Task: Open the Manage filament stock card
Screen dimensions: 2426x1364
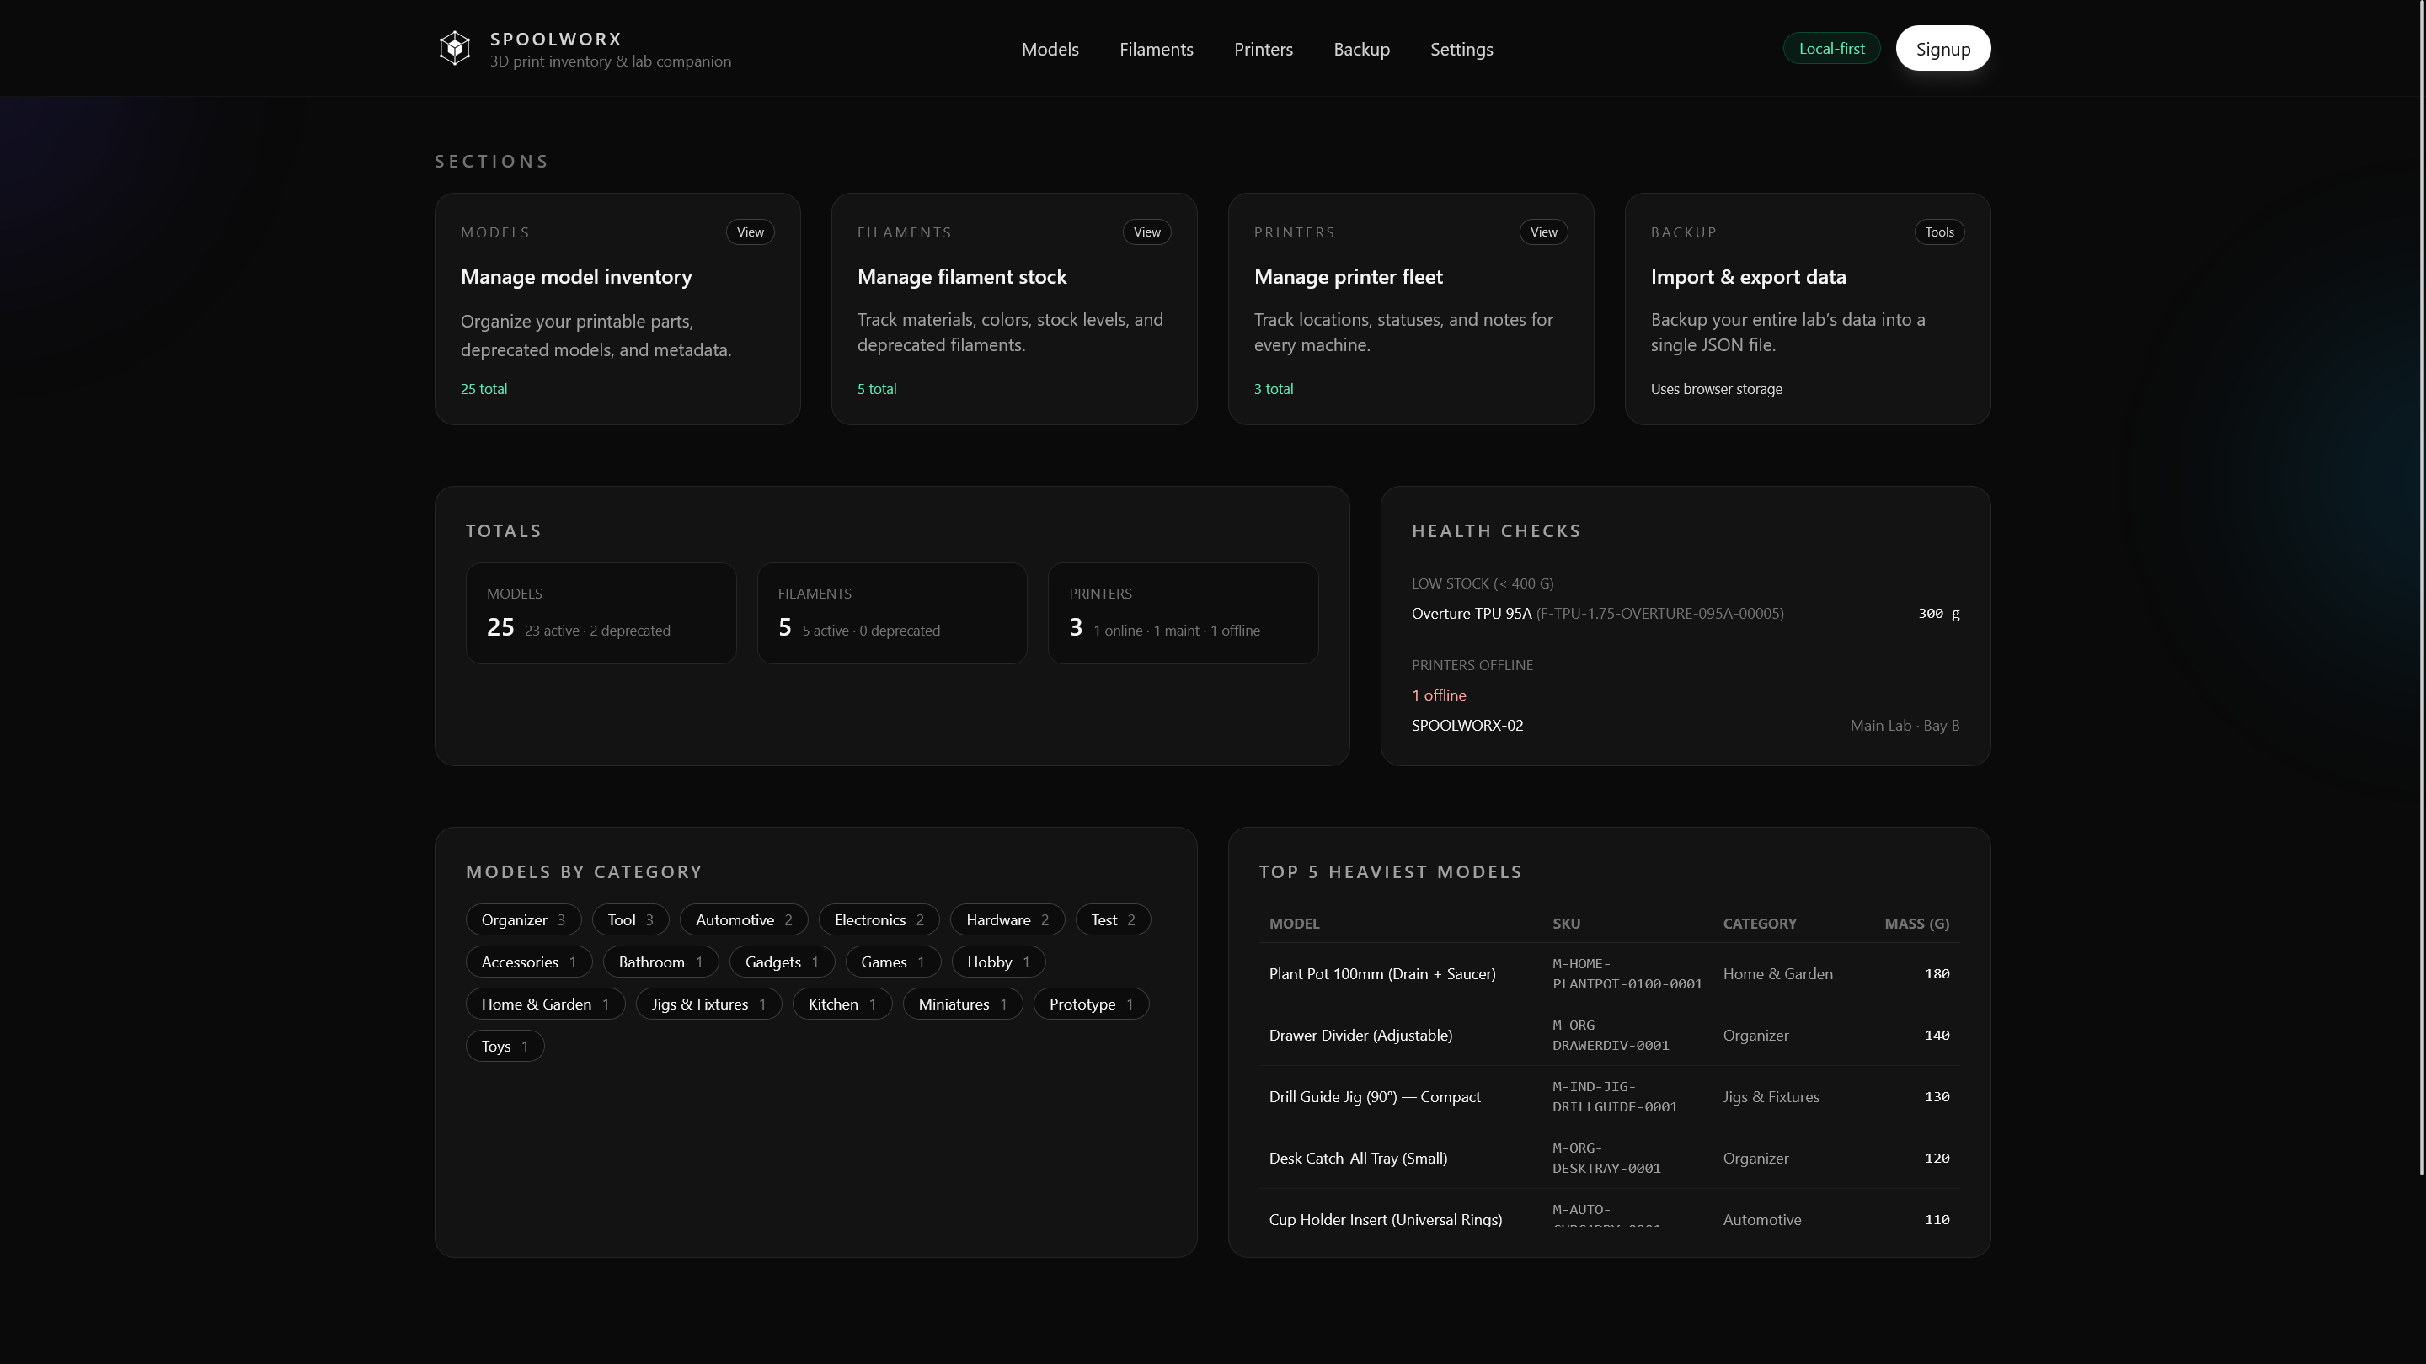Action: 1014,309
